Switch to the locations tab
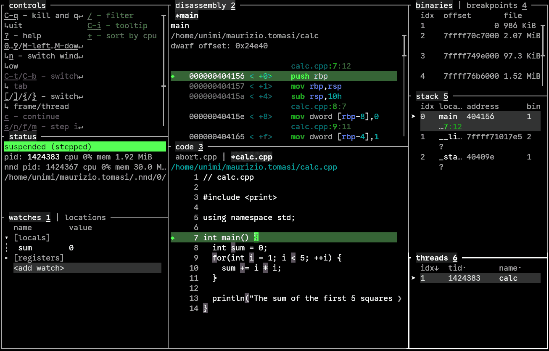 [x=85, y=218]
